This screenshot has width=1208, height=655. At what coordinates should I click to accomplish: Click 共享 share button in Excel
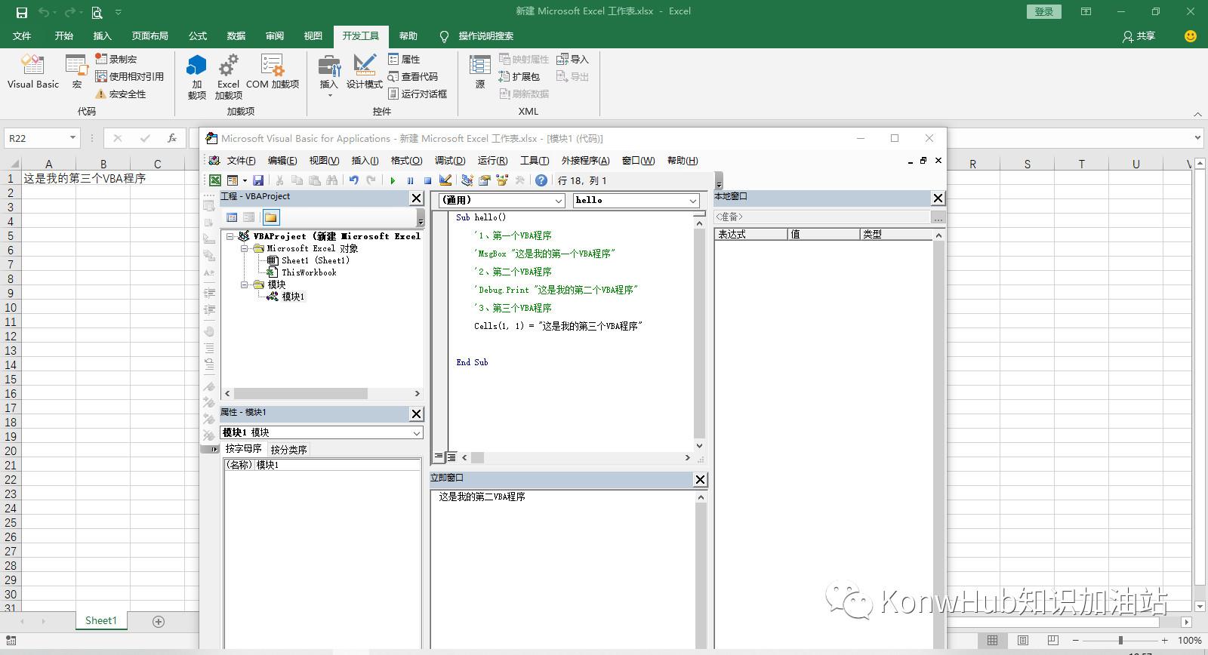[1139, 35]
